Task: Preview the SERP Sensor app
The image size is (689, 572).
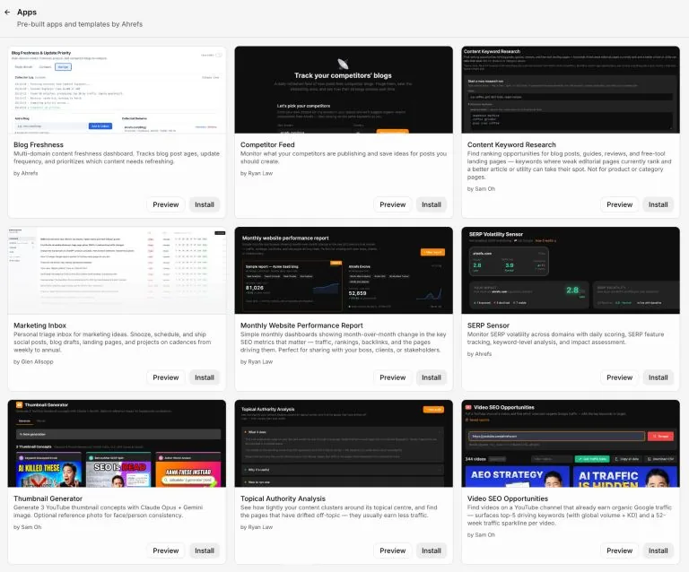Action: 619,377
